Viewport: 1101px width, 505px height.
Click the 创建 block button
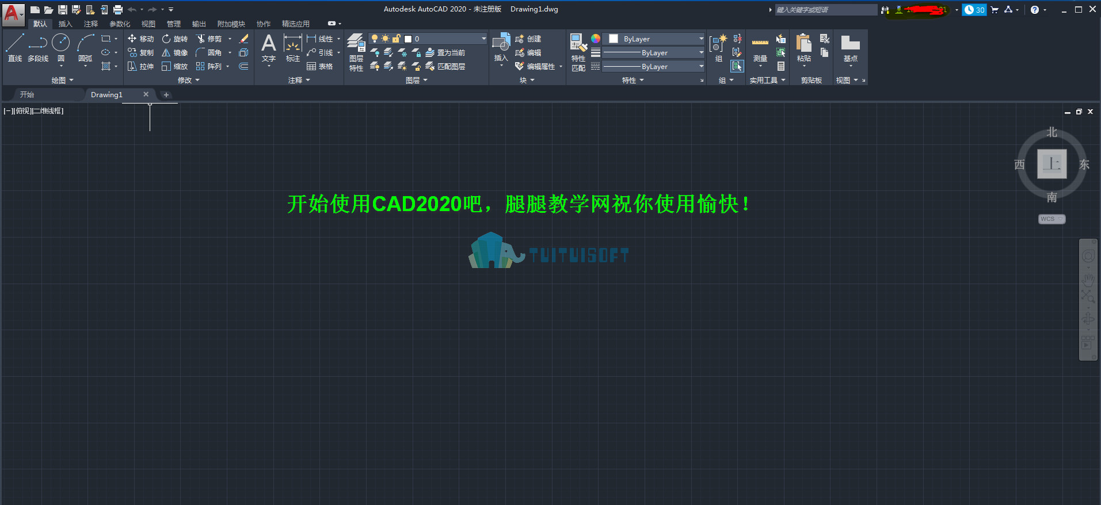pyautogui.click(x=528, y=39)
